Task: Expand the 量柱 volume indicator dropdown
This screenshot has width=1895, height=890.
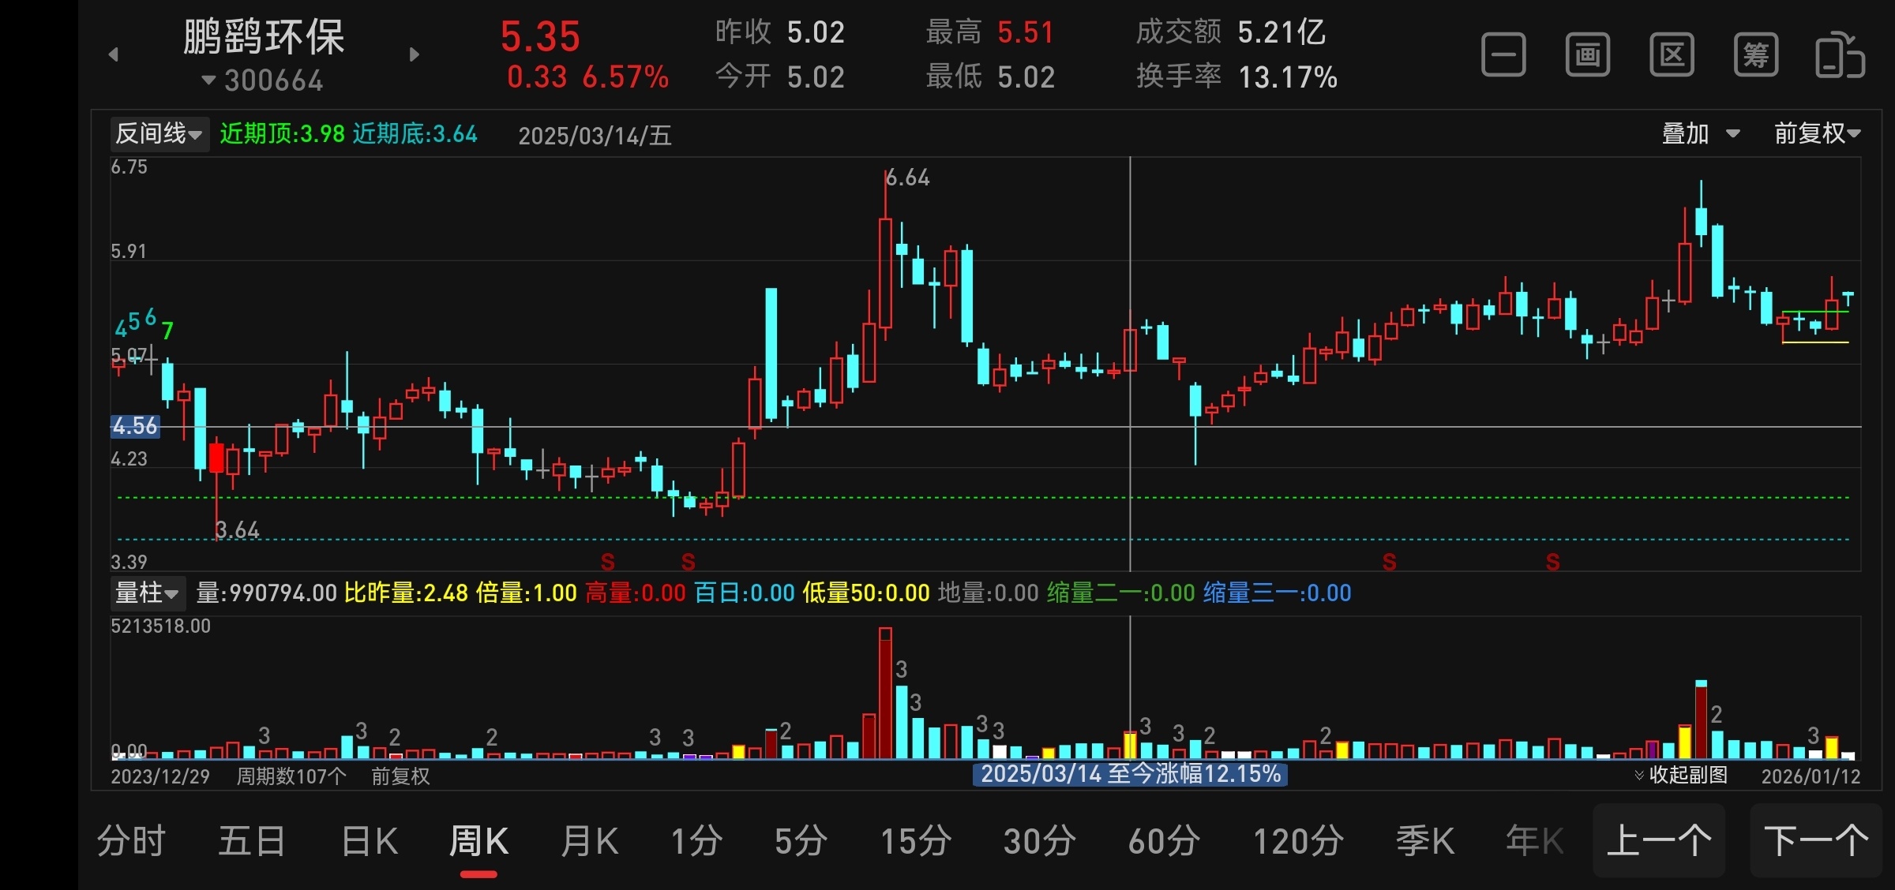Action: pos(148,593)
